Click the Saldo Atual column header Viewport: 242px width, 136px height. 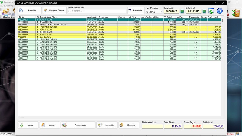[214, 17]
